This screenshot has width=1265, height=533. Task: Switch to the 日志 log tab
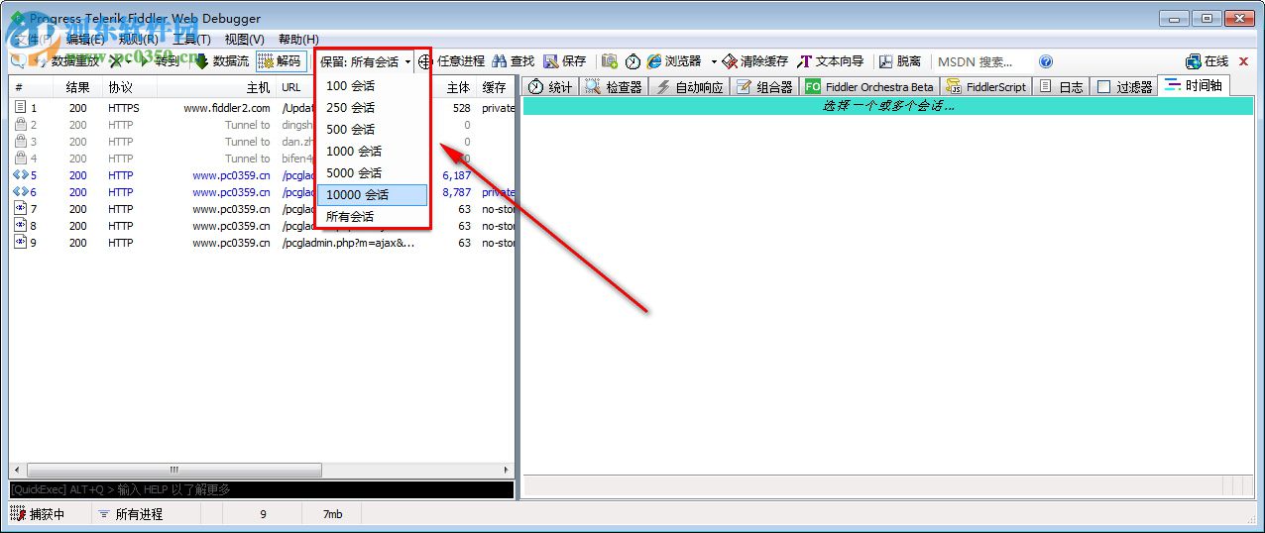coord(1061,87)
